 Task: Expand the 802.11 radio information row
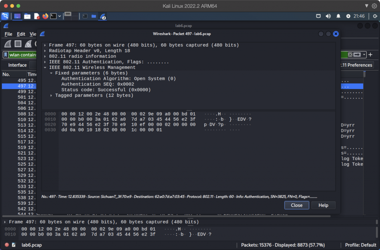(x=45, y=56)
